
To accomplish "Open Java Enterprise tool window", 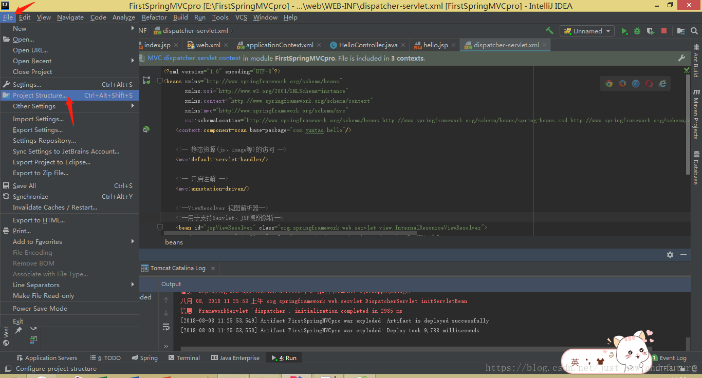I will click(235, 358).
